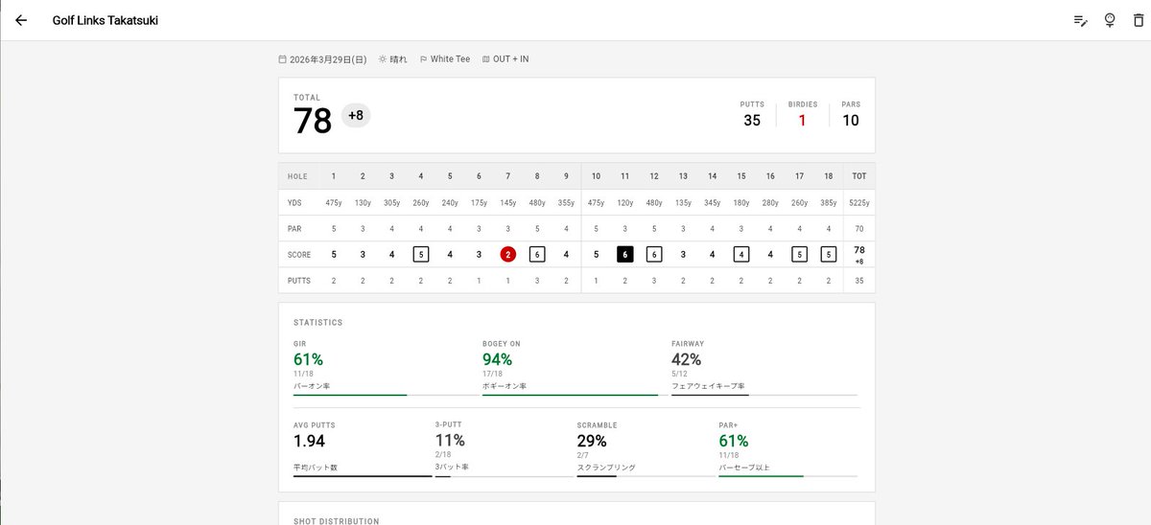Click the PUTTS value 35 in summary

tap(752, 121)
